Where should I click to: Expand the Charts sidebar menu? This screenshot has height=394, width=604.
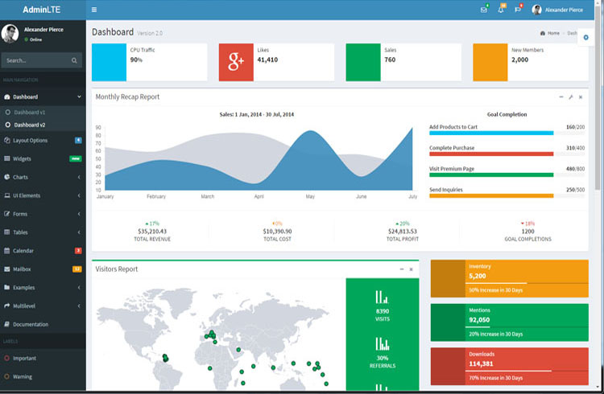[x=42, y=177]
